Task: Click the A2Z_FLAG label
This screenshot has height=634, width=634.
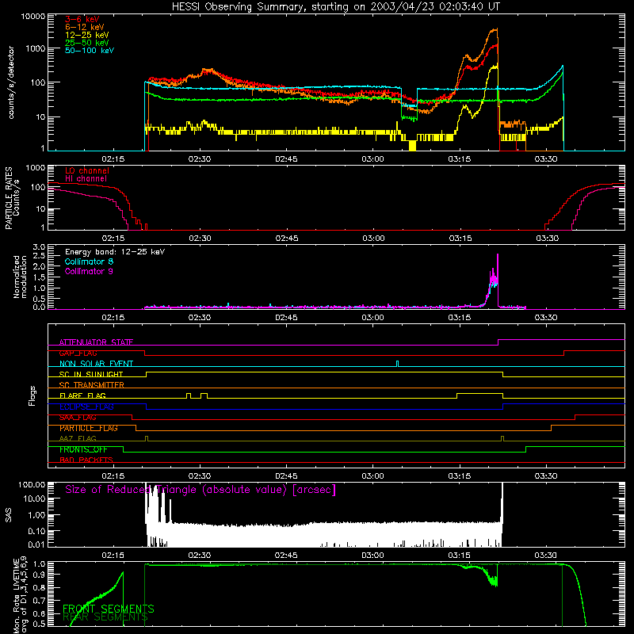Action: pyautogui.click(x=78, y=438)
